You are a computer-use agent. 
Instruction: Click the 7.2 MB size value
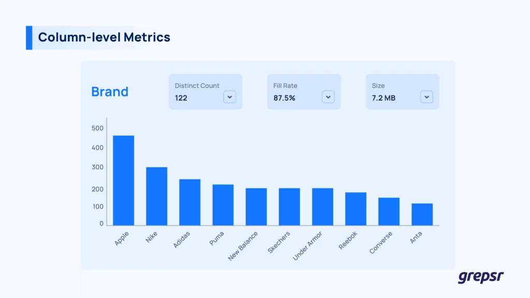pyautogui.click(x=384, y=98)
